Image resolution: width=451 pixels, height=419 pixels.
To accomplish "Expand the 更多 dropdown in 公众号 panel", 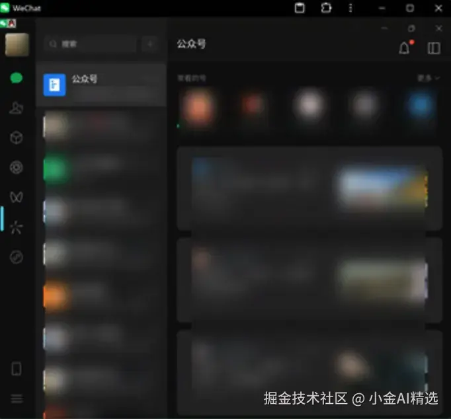I will [x=429, y=78].
